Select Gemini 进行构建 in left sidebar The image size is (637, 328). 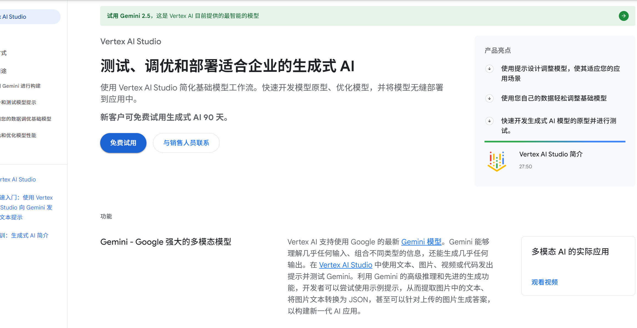click(x=21, y=86)
